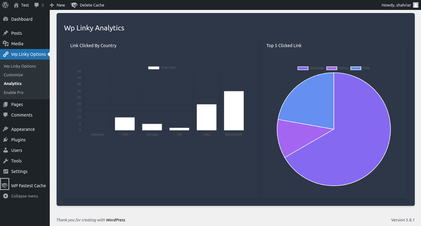
Task: Click the Top 5 Clicked Link title
Action: tap(284, 46)
